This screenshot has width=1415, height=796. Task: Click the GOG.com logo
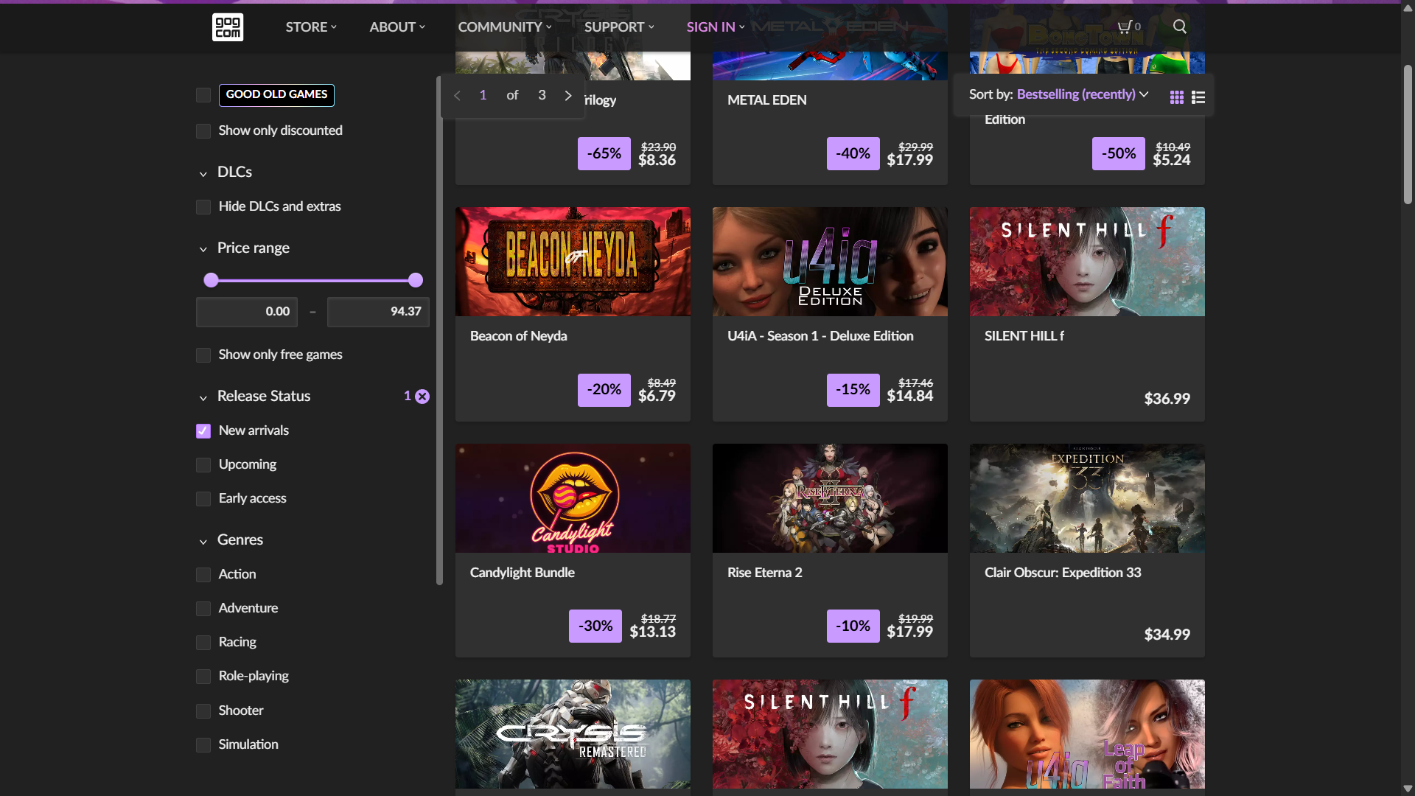(228, 27)
